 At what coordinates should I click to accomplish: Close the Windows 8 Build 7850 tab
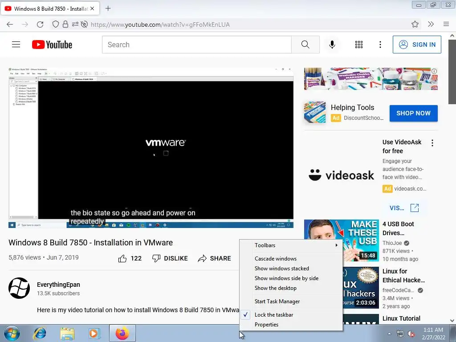click(92, 8)
